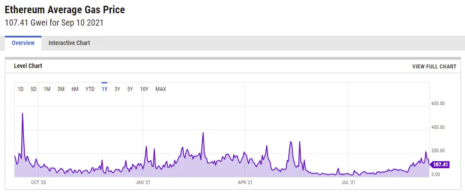The height and width of the screenshot is (192, 465).
Task: Click the Ethereum Average Gas Price heading
Action: click(x=64, y=10)
